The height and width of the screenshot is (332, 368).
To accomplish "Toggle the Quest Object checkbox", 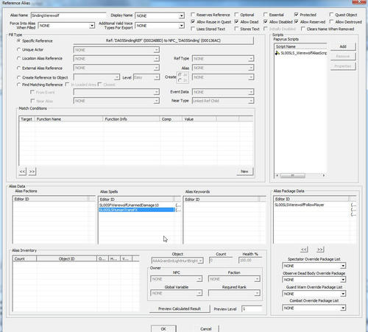I will (x=331, y=15).
